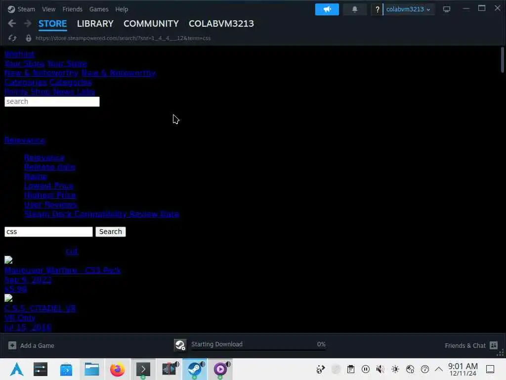This screenshot has width=506, height=380.
Task: Open the Arch application launcher
Action: click(x=17, y=369)
